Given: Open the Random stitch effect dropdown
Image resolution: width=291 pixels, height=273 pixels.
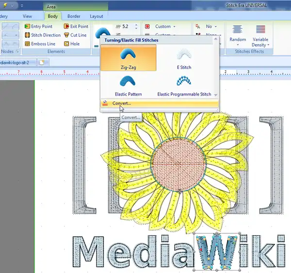Looking at the screenshot, I should (238, 35).
